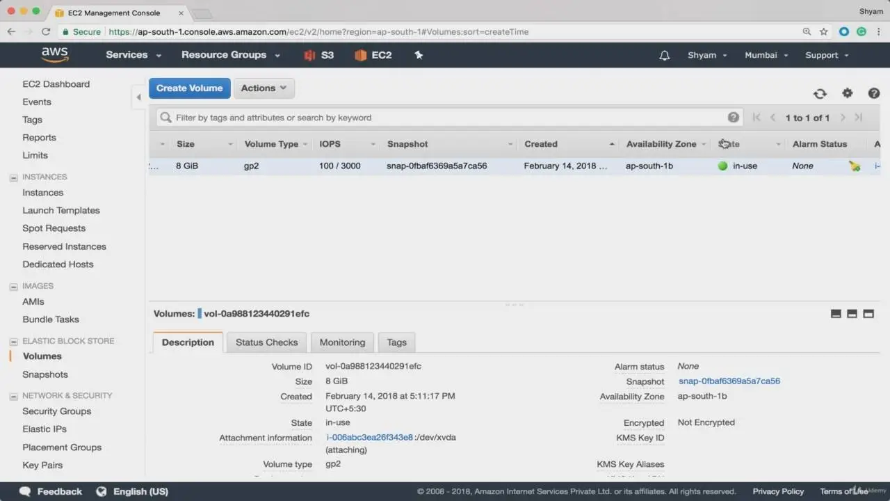Screen dimensions: 890x501
Task: Click the globe language icon
Action: click(102, 491)
